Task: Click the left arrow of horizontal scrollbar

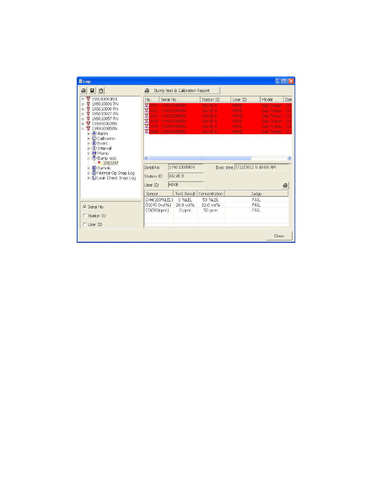Action: click(147, 158)
